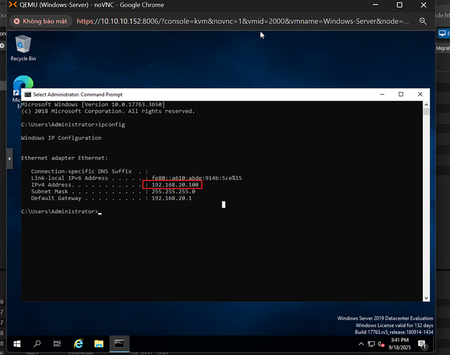The height and width of the screenshot is (355, 450).
Task: Click the muted volume tray icon
Action: 381,344
